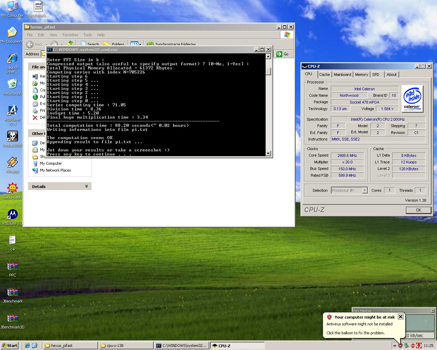Image resolution: width=437 pixels, height=350 pixels.
Task: Click second Quick Launch browser icon
Action: [34, 346]
